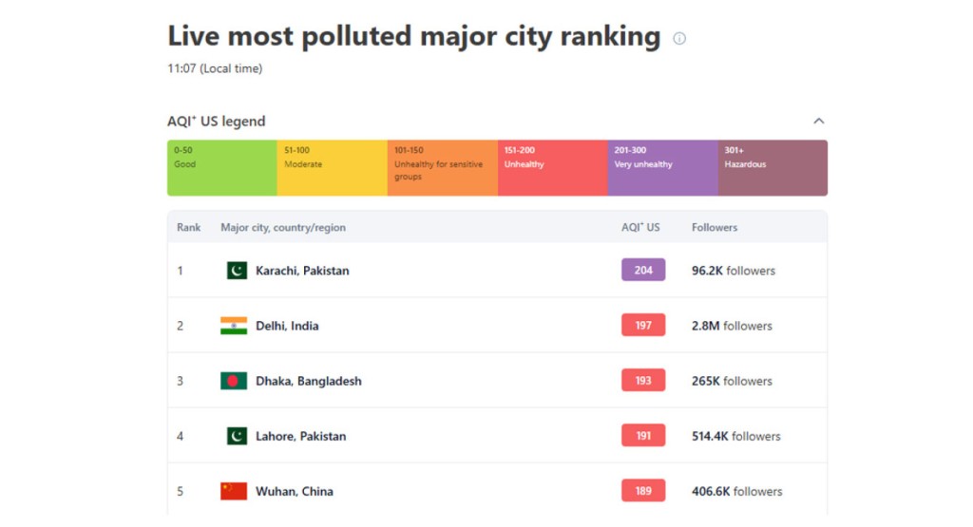Click the green 0-50 Good legend swatch
Screen dimensions: 973x527
pos(222,168)
